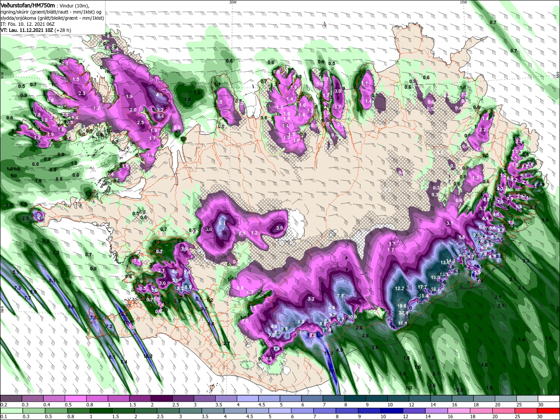560x420 pixels.
Task: Click the 4.3 value in the Westfjords
Action: point(159,94)
